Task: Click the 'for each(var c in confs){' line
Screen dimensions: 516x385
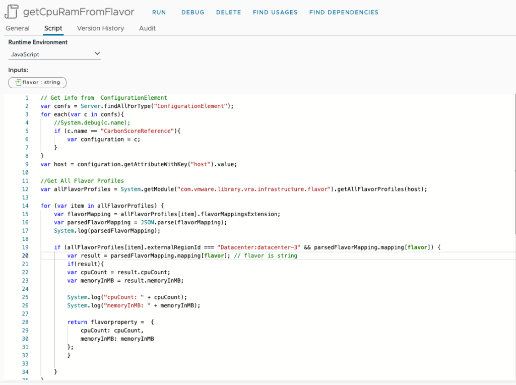Action: pos(82,114)
